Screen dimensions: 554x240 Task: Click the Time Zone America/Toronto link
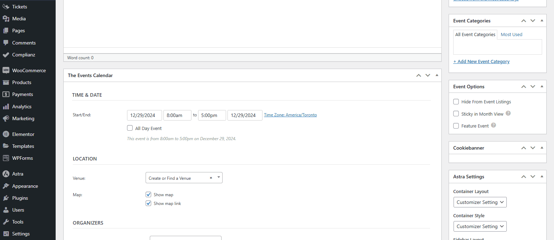(290, 115)
